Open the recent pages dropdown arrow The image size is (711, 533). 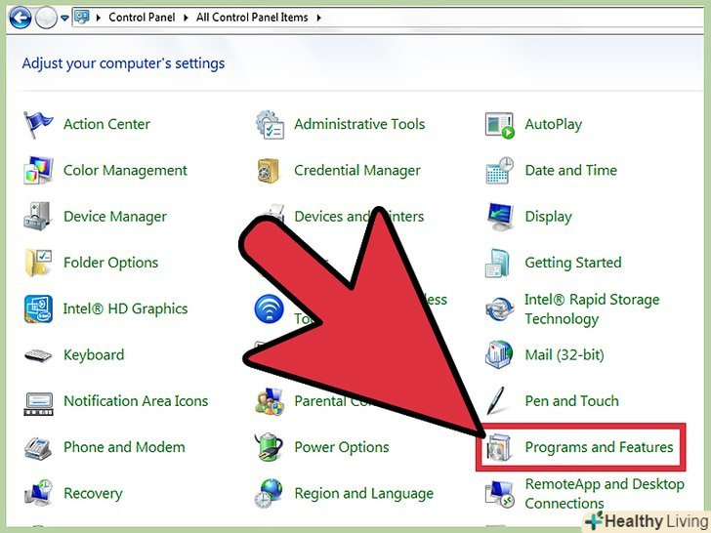tap(64, 19)
